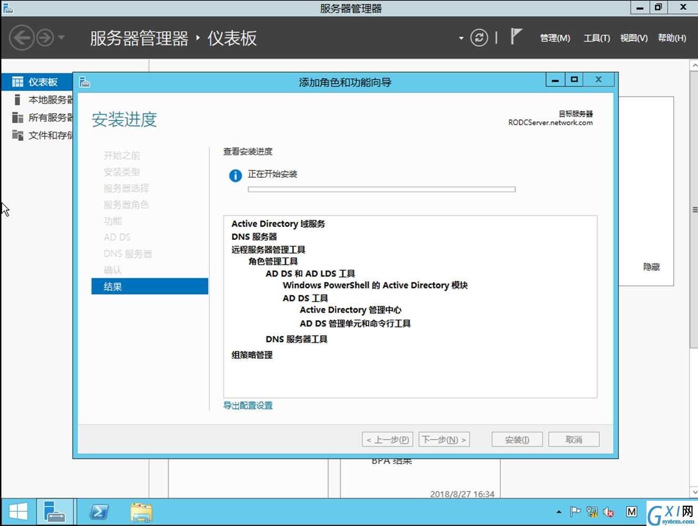Screen dimensions: 698x526
Task: Select the 确认 step in wizard sidebar
Action: point(112,270)
